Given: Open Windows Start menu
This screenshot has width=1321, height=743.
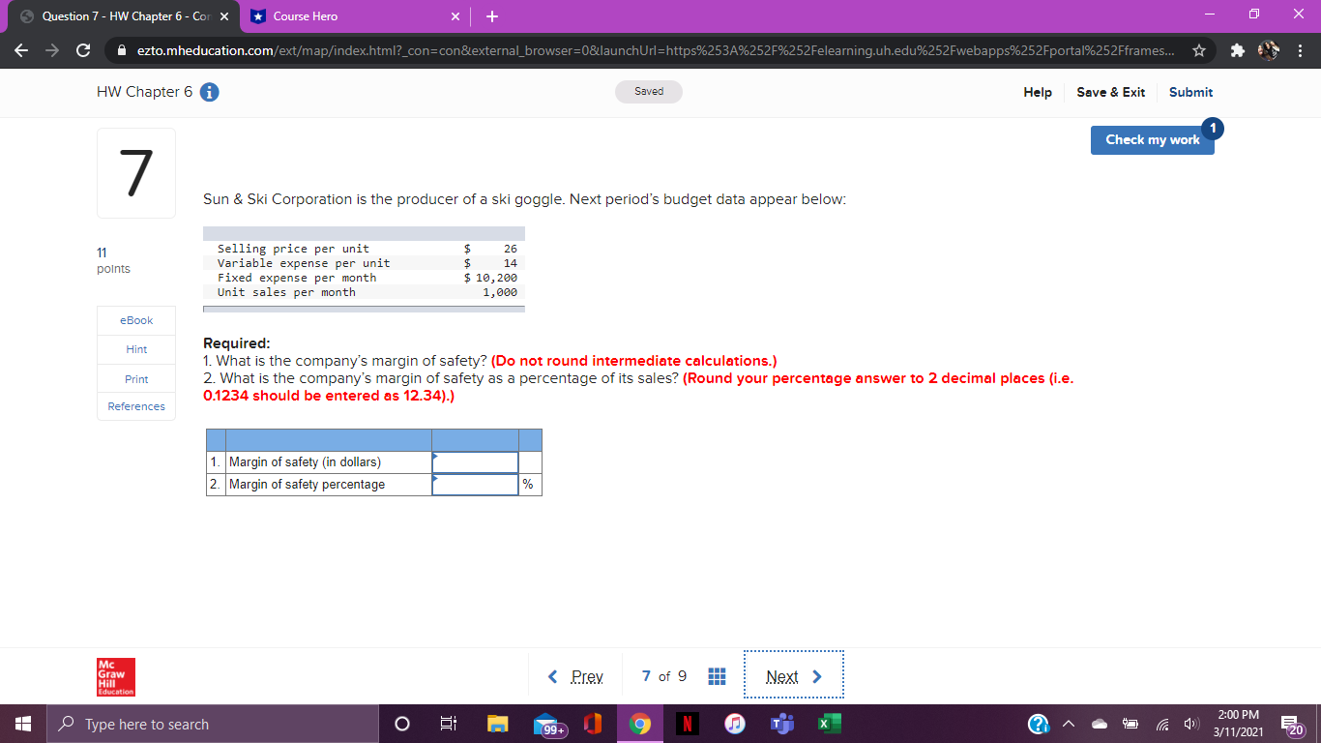Looking at the screenshot, I should pos(22,724).
